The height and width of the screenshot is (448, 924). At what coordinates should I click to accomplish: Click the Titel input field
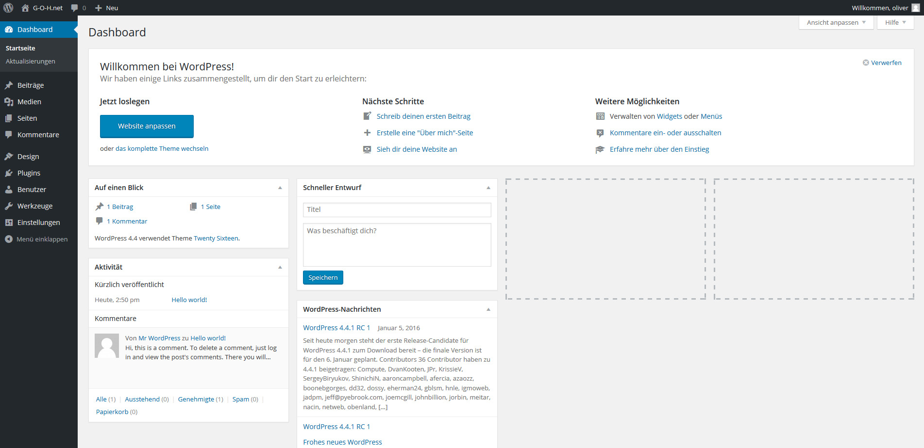[x=397, y=209]
